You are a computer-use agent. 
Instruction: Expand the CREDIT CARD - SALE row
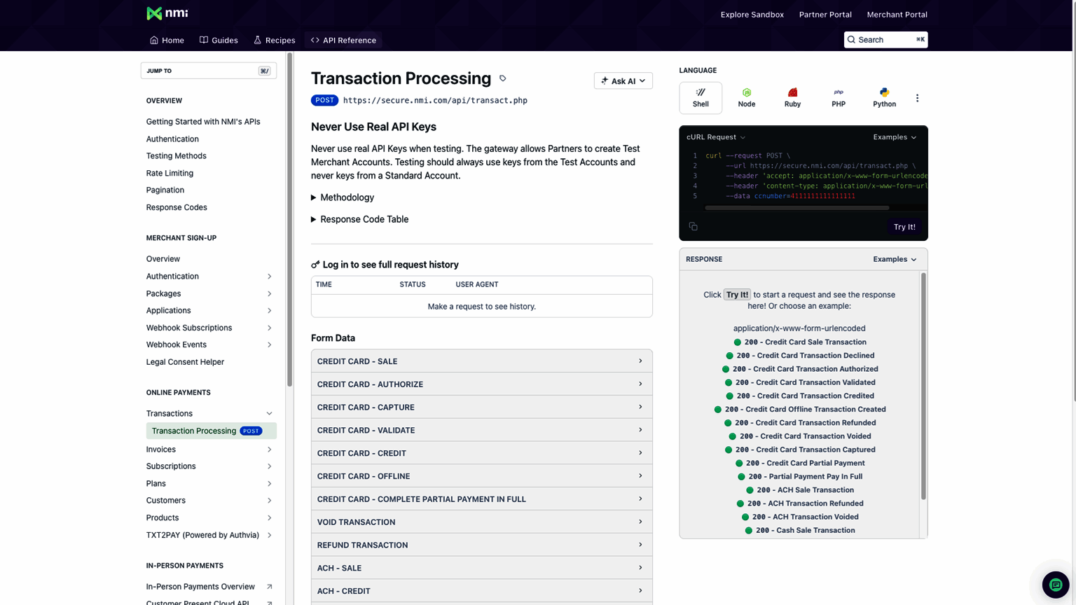pos(481,361)
